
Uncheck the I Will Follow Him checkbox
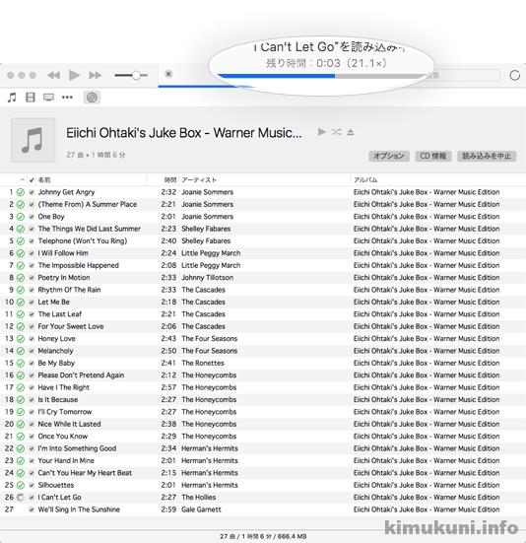pos(32,253)
